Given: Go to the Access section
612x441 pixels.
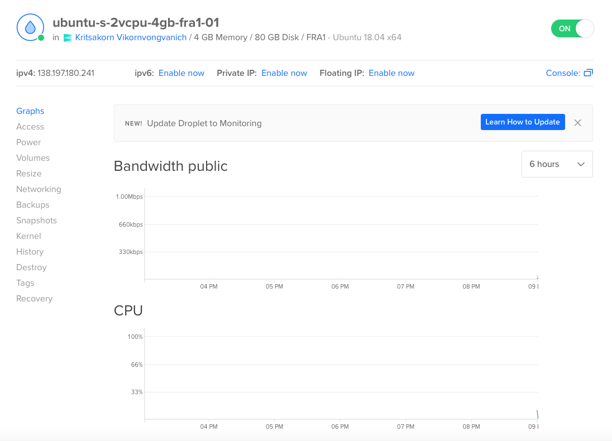Looking at the screenshot, I should 30,127.
